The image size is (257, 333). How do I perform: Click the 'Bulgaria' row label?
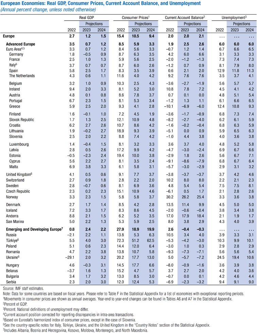(x=13, y=276)
